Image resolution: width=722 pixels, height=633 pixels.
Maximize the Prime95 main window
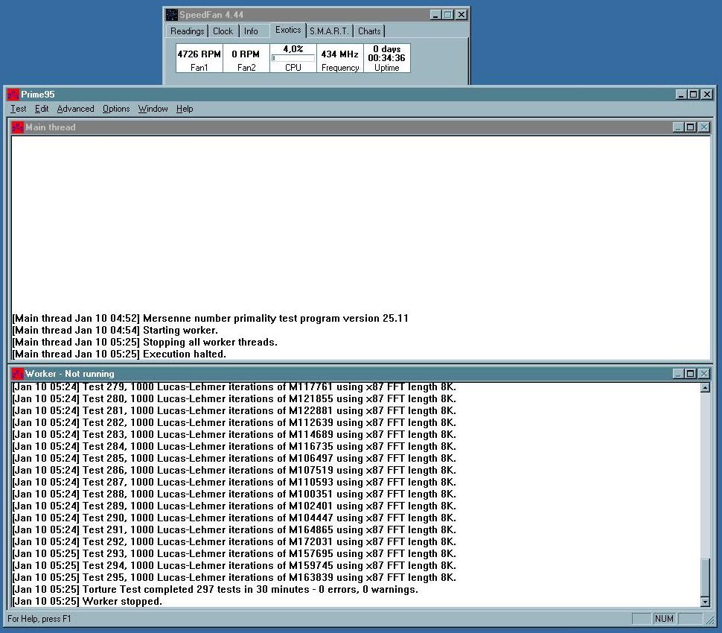(694, 95)
